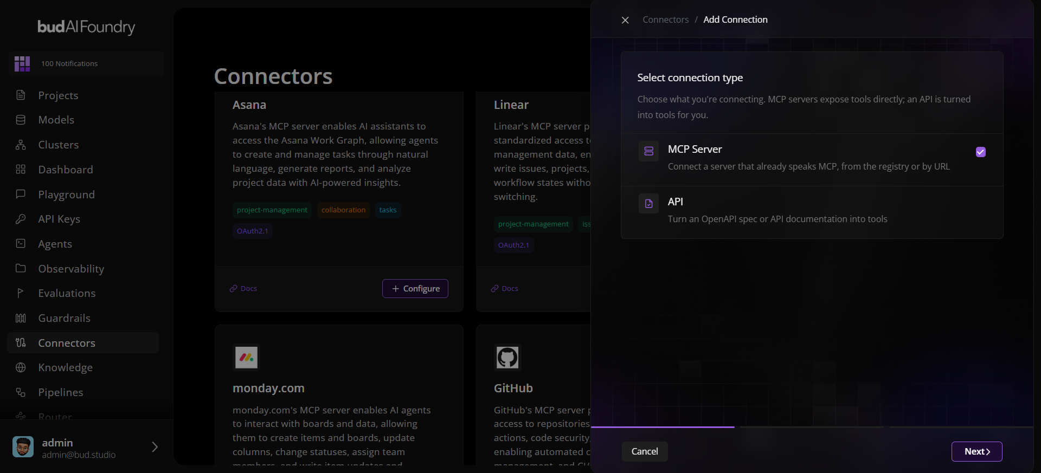Image resolution: width=1041 pixels, height=473 pixels.
Task: Click the Knowledge globe icon
Action: point(21,367)
